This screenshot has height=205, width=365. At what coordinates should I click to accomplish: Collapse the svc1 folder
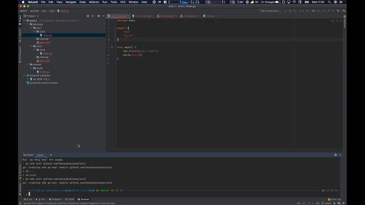tap(31, 28)
